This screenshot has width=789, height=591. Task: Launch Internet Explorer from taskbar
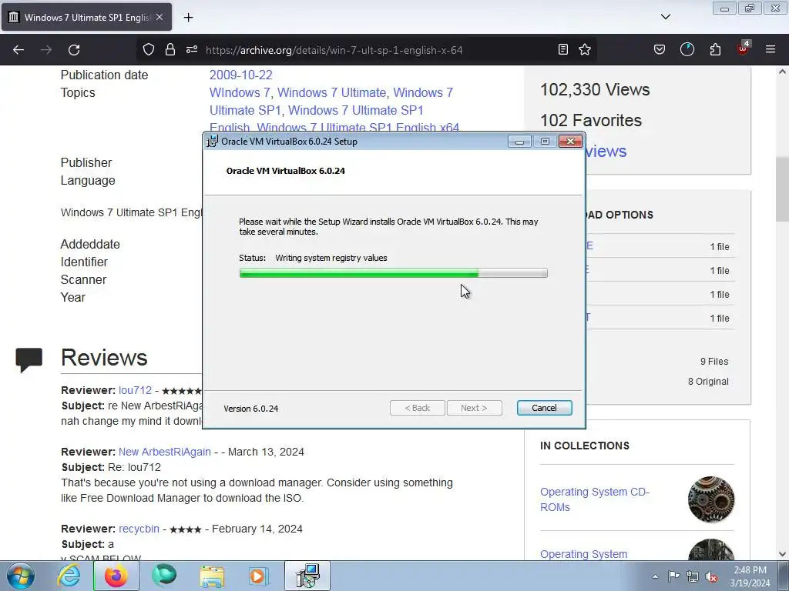69,576
